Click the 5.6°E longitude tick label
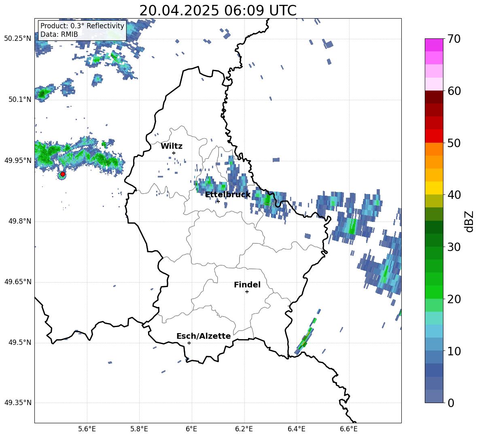 87,429
